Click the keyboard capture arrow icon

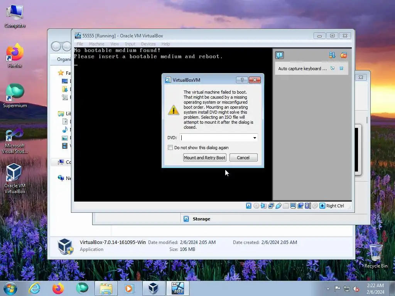(322, 206)
